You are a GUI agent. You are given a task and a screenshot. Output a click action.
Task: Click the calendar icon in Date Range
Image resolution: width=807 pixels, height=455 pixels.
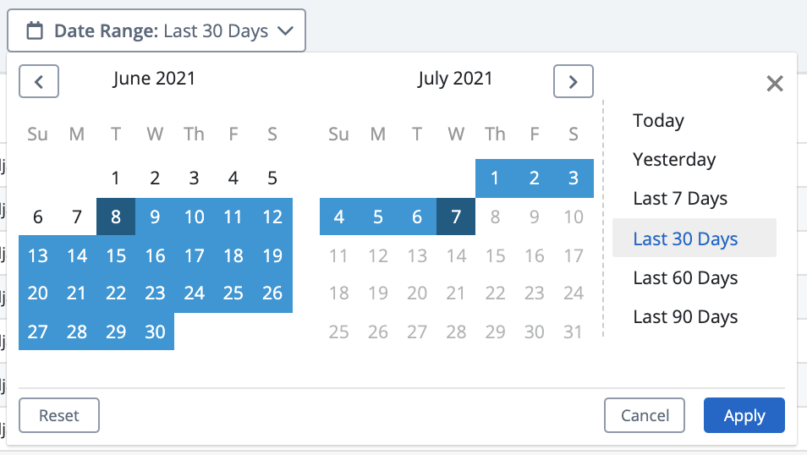(x=35, y=30)
